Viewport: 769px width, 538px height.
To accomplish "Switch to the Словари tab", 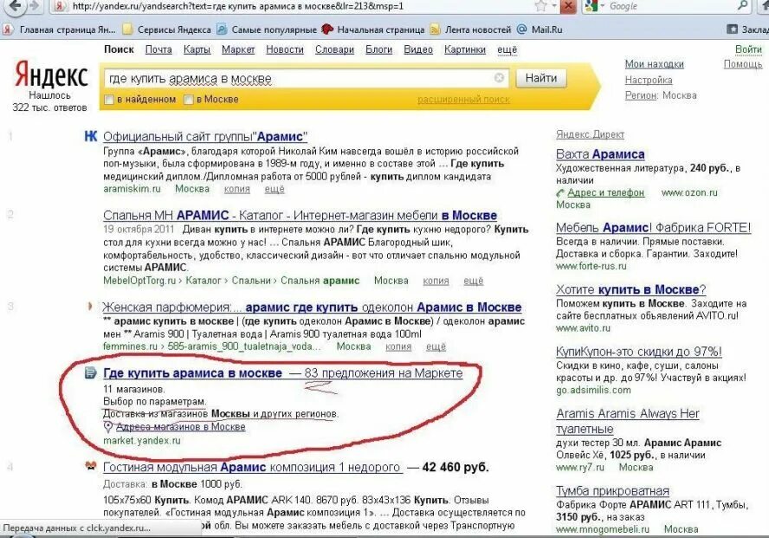I will click(334, 49).
